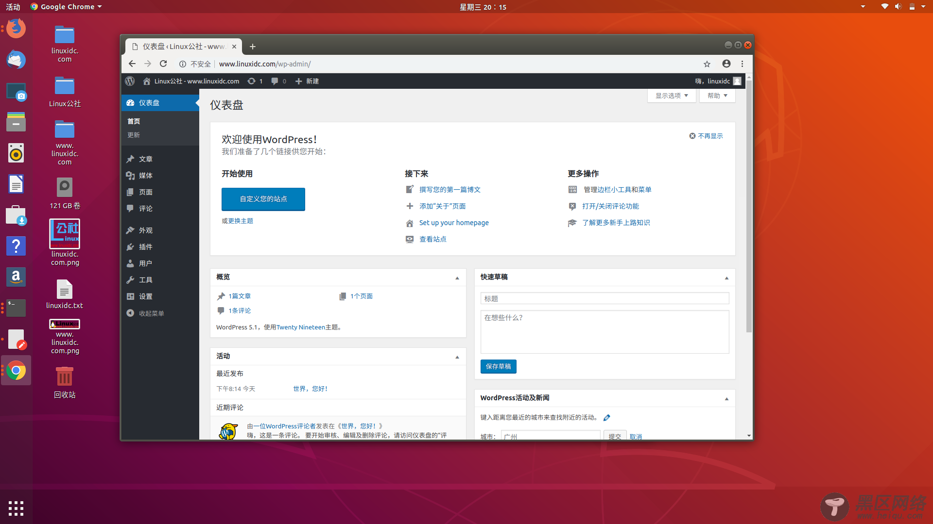Open 首页 submenu item

tap(134, 121)
